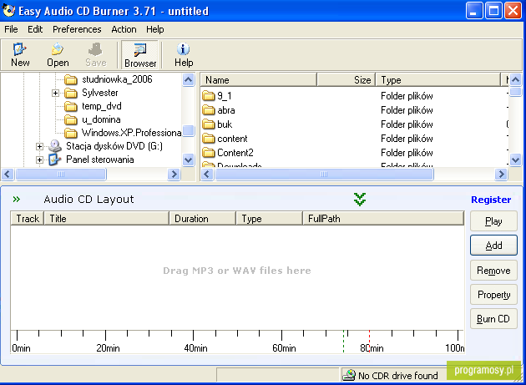Click the Type column header in CD layout
This screenshot has height=385, width=526.
[270, 219]
